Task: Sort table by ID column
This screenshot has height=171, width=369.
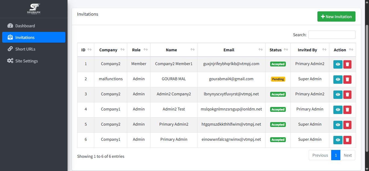Action: (x=86, y=50)
